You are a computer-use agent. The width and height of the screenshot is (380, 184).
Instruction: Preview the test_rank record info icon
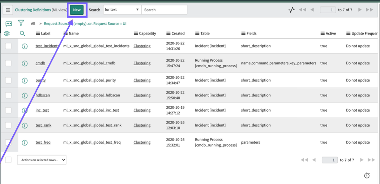(x=25, y=125)
